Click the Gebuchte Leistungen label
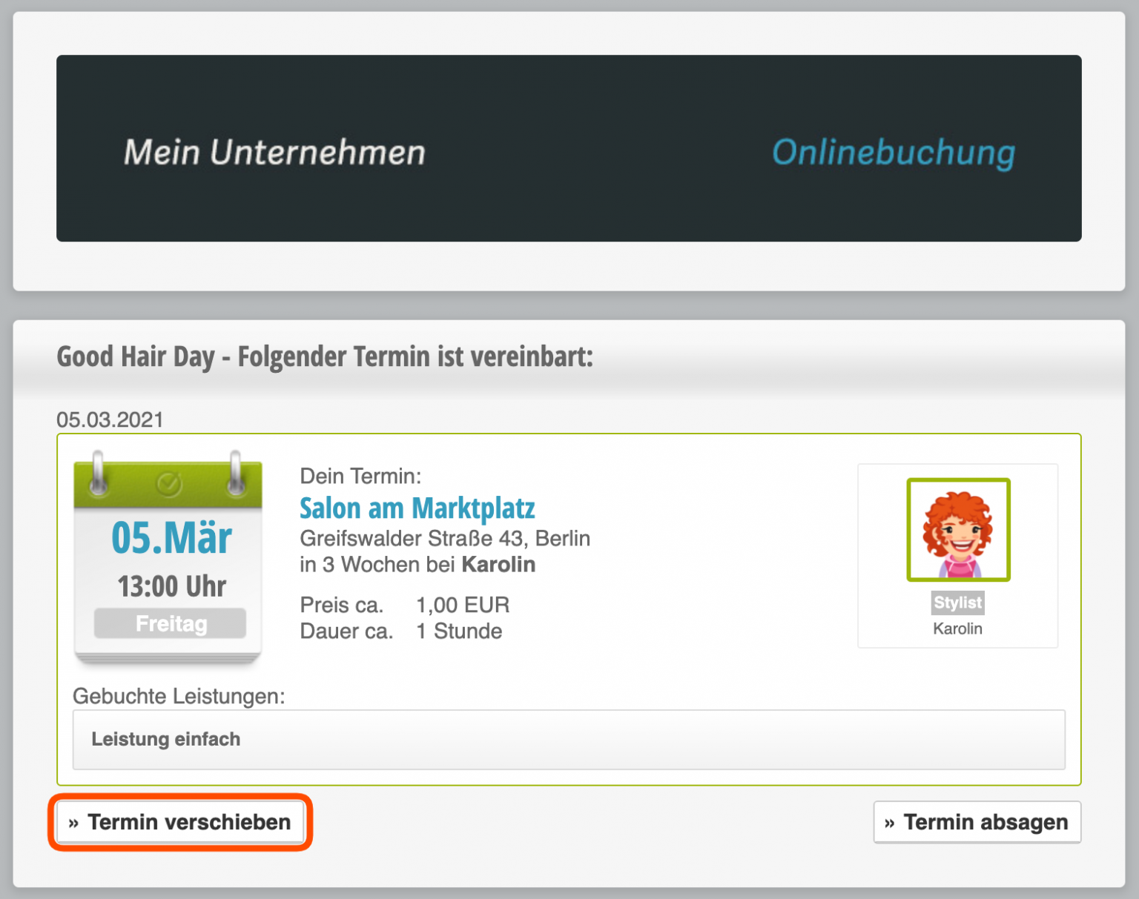 [x=179, y=697]
